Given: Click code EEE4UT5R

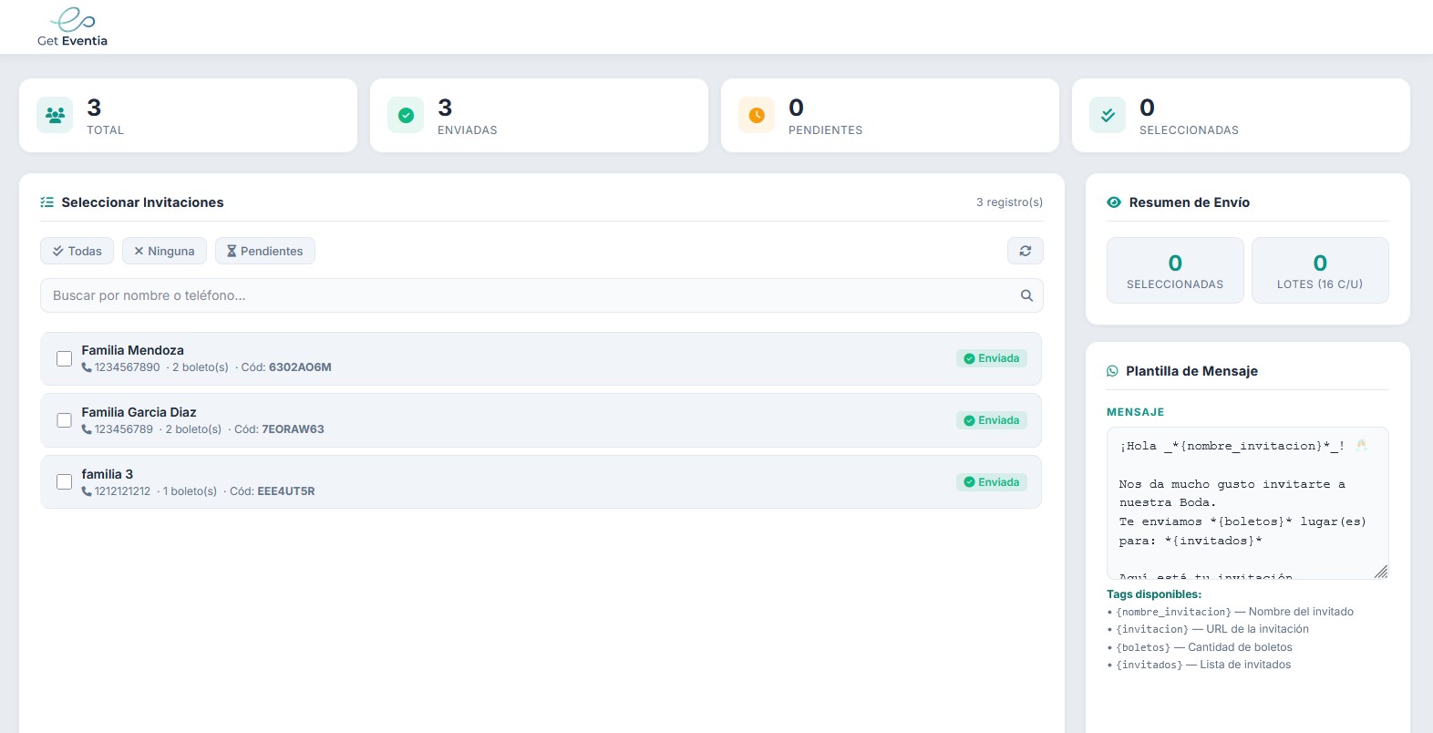Looking at the screenshot, I should [x=286, y=491].
